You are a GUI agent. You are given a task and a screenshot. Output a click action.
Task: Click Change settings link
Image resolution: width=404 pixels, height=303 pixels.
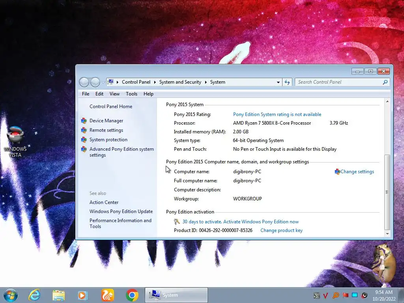coord(357,172)
